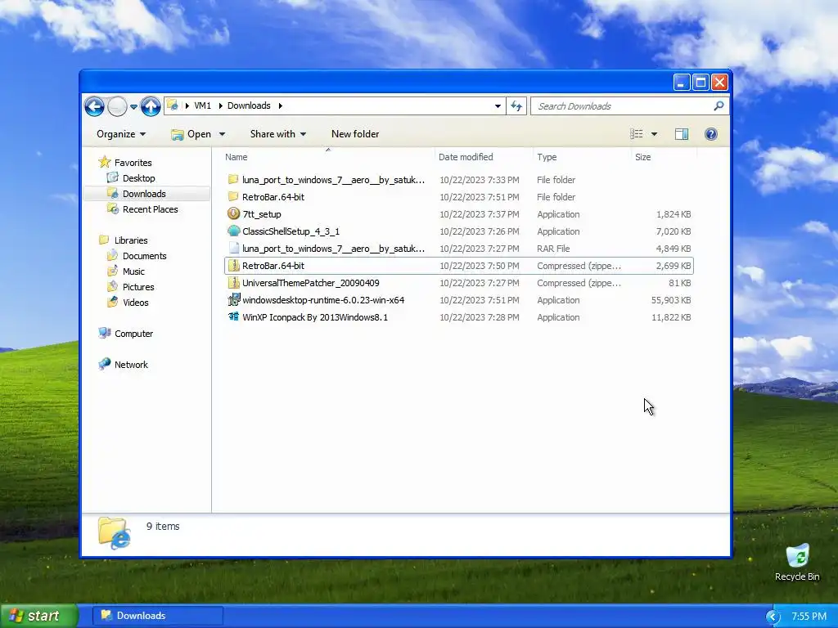The height and width of the screenshot is (628, 838).
Task: Click the greyed-out Forward arrow button
Action: 117,106
